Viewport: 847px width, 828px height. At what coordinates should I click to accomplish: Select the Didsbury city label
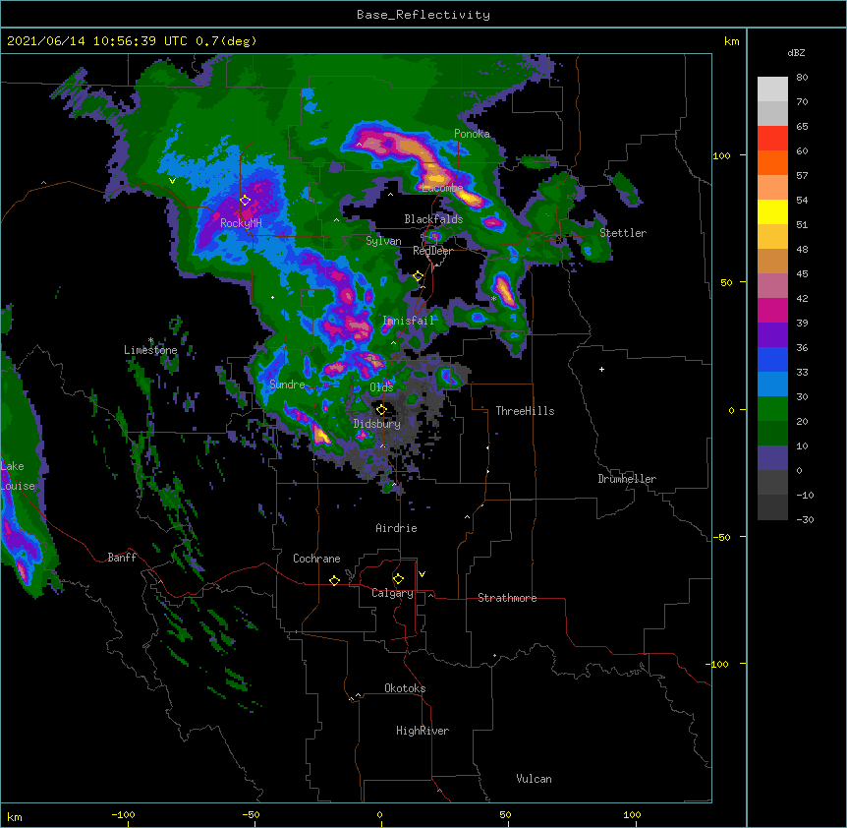pos(377,424)
